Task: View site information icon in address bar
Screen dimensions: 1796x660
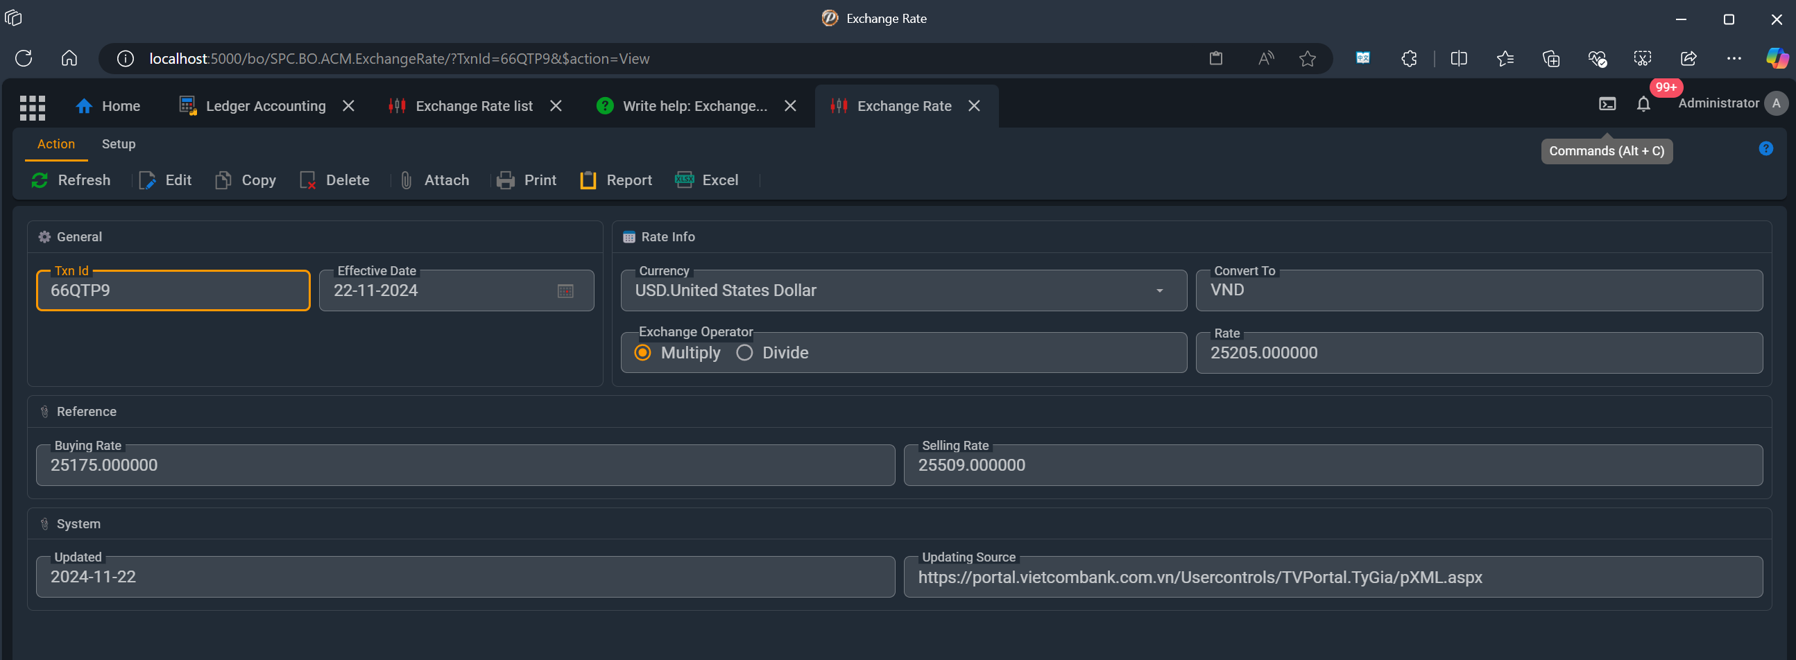Action: click(126, 58)
